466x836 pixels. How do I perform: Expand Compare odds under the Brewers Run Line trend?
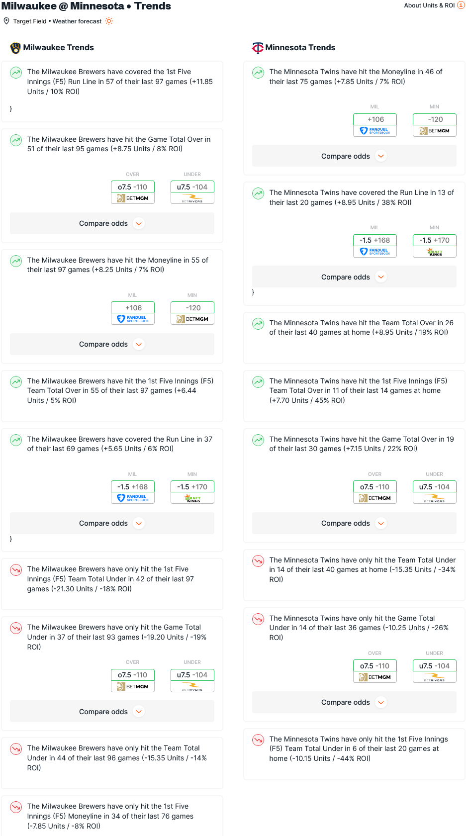coord(112,523)
